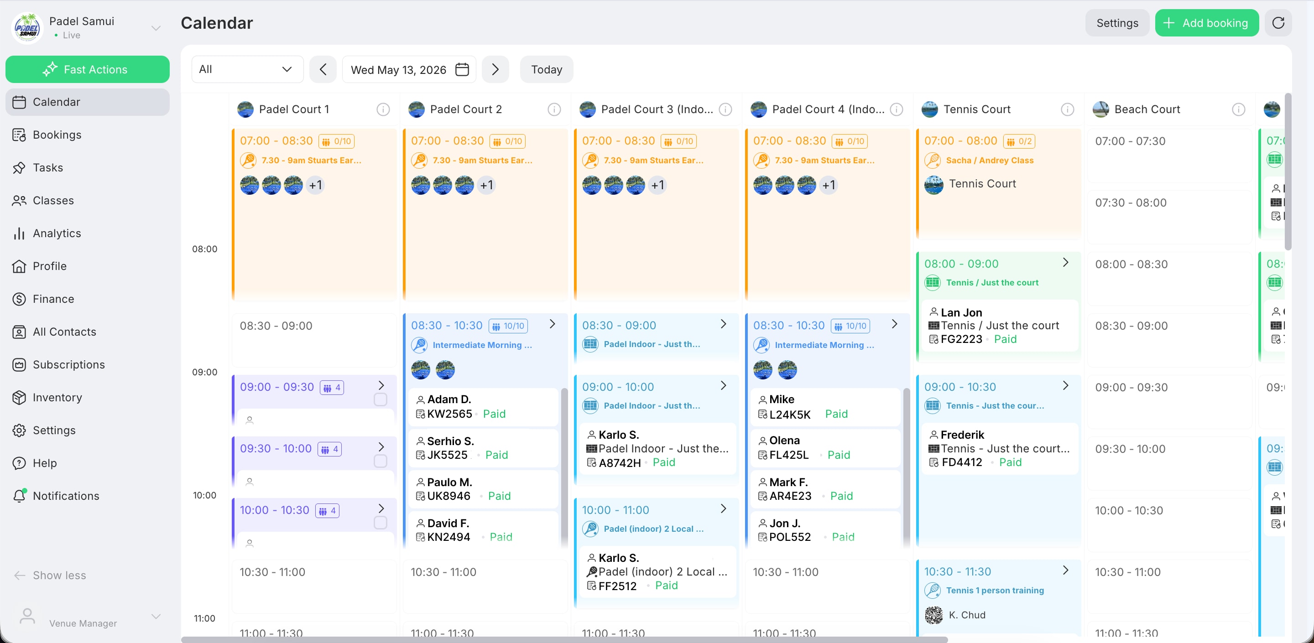1314x643 pixels.
Task: Click the Finance dollar icon
Action: point(19,299)
